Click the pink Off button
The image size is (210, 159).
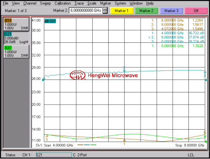(x=196, y=11)
